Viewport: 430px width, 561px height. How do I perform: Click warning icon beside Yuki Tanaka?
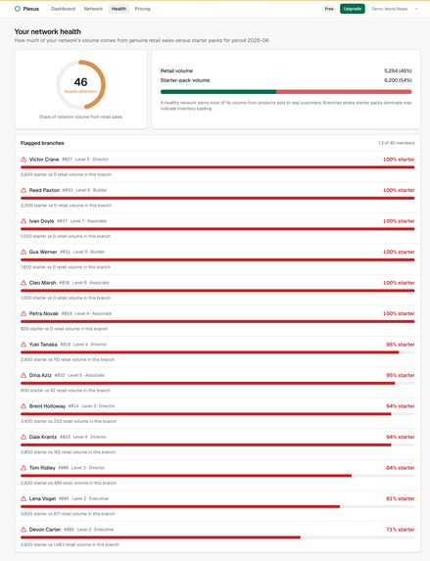pyautogui.click(x=24, y=345)
